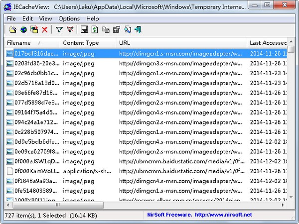Click status bar item count text

(51, 216)
